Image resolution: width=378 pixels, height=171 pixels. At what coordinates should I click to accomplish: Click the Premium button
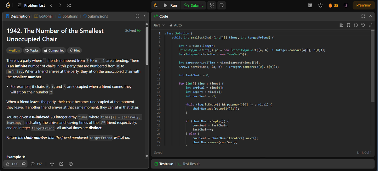(364, 5)
